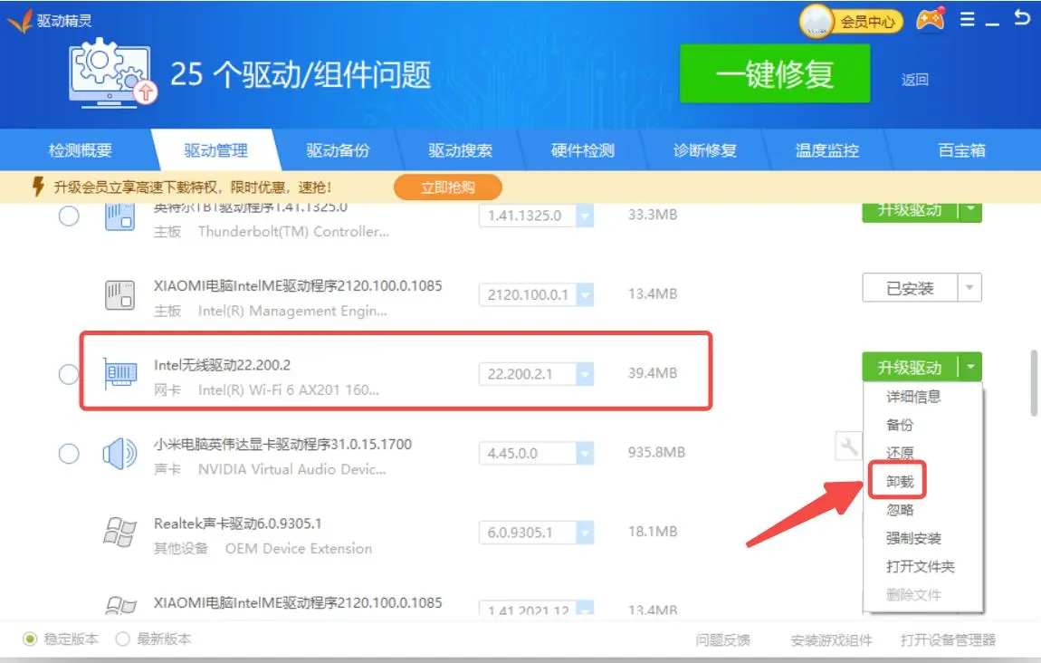Open the hamburger main menu icon

pos(968,19)
